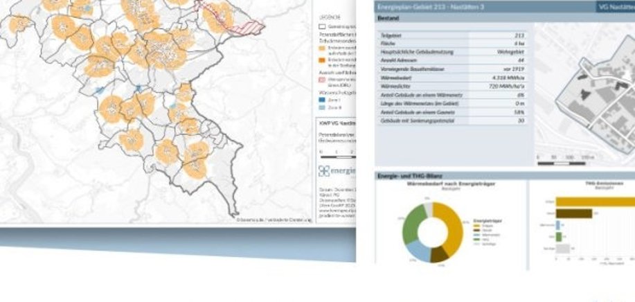The width and height of the screenshot is (635, 302).
Task: Click the red hatched legend symbol
Action: click(323, 80)
